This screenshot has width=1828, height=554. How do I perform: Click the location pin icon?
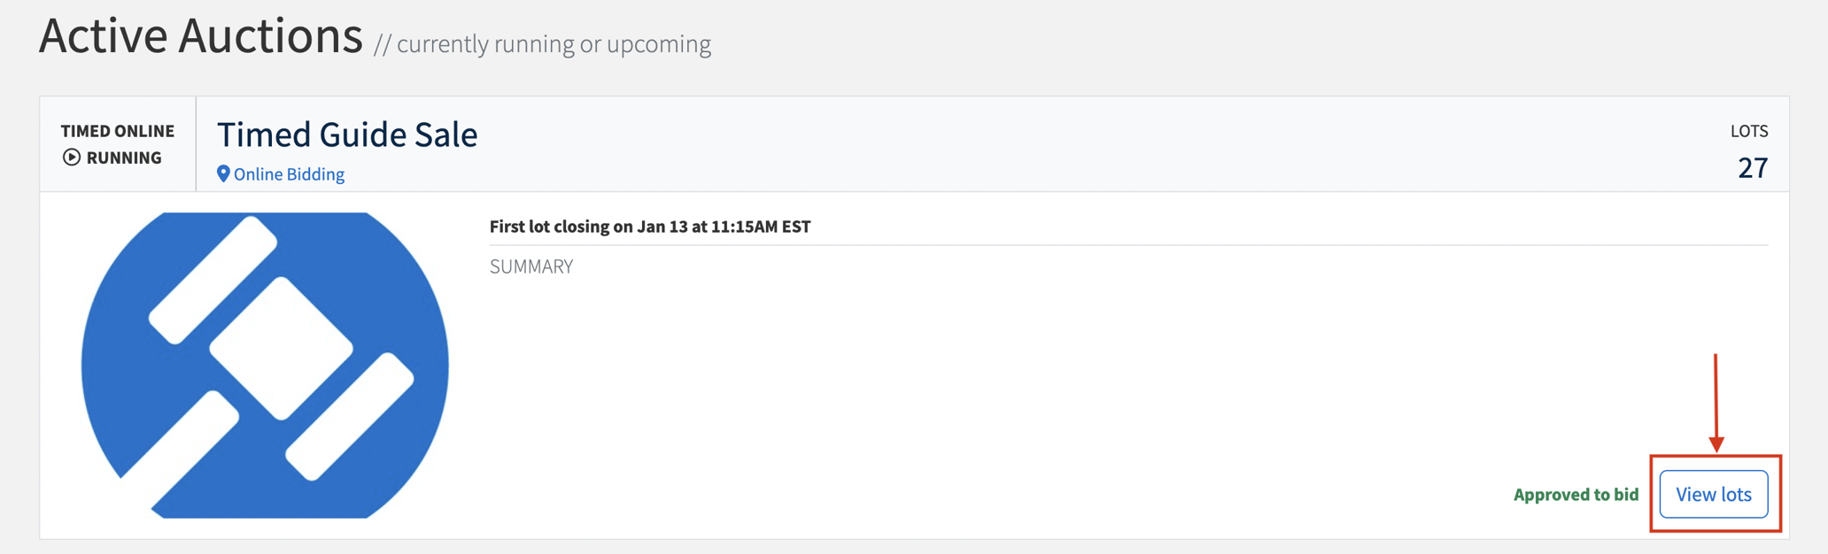coord(223,173)
